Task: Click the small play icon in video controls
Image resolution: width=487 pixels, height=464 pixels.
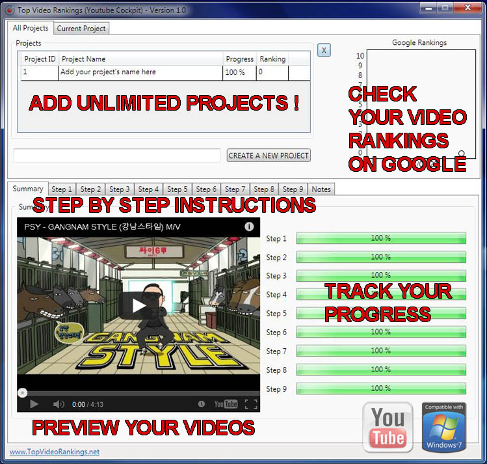Action: point(34,404)
